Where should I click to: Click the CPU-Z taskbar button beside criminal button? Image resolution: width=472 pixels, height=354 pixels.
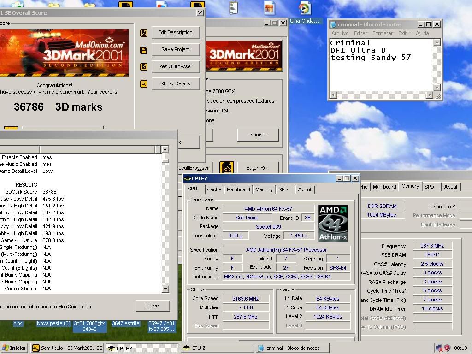pyautogui.click(x=218, y=348)
